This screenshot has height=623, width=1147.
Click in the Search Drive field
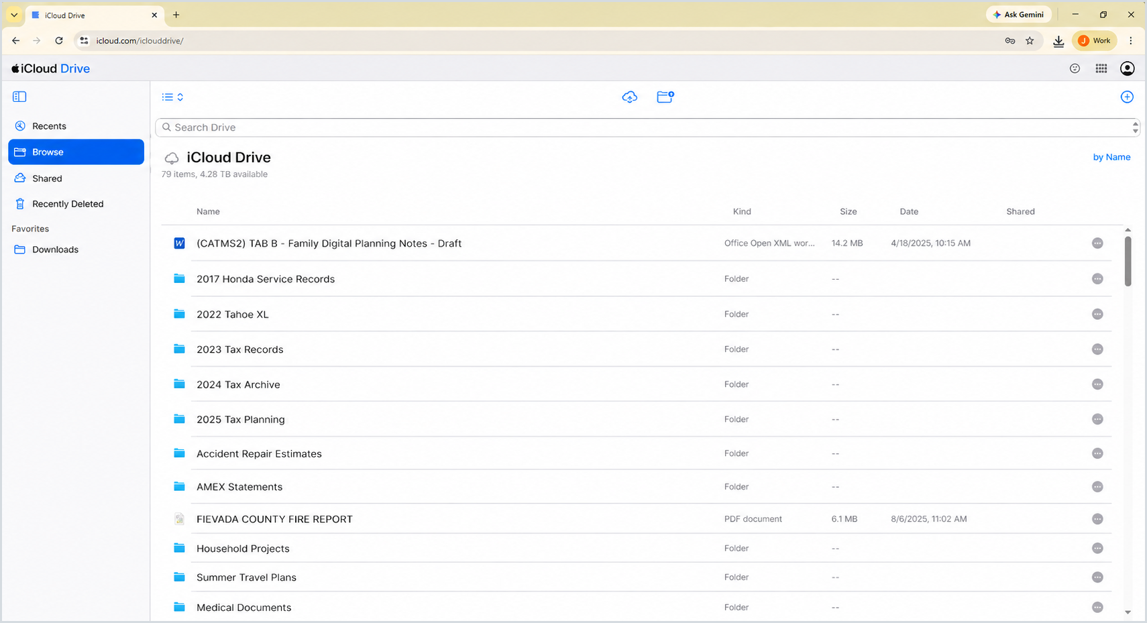click(647, 127)
